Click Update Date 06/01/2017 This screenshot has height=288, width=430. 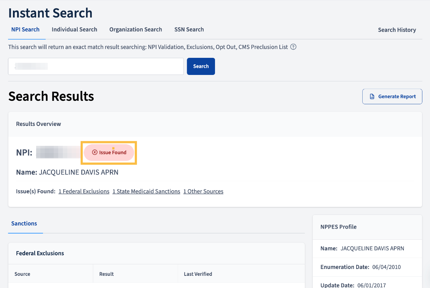coord(371,285)
